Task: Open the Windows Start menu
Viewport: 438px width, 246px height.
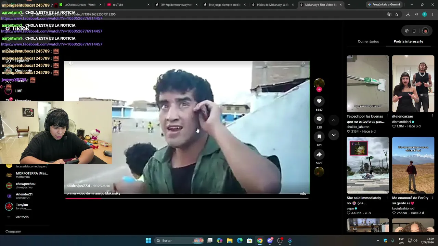Action: tap(148, 241)
